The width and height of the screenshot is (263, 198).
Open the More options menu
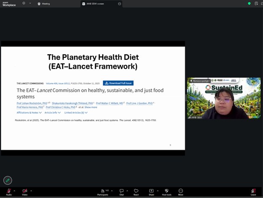181,191
